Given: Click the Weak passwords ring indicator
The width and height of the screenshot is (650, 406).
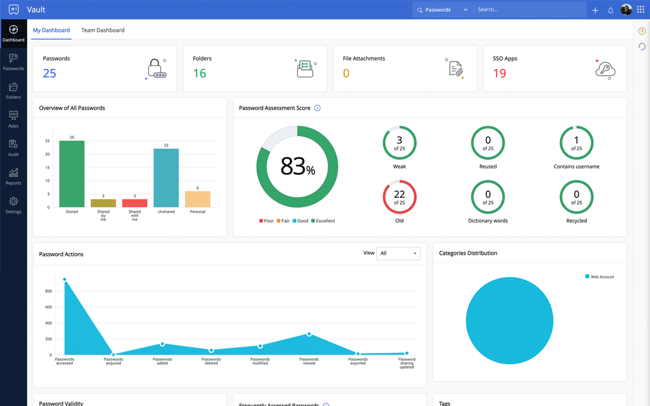Looking at the screenshot, I should click(x=399, y=143).
